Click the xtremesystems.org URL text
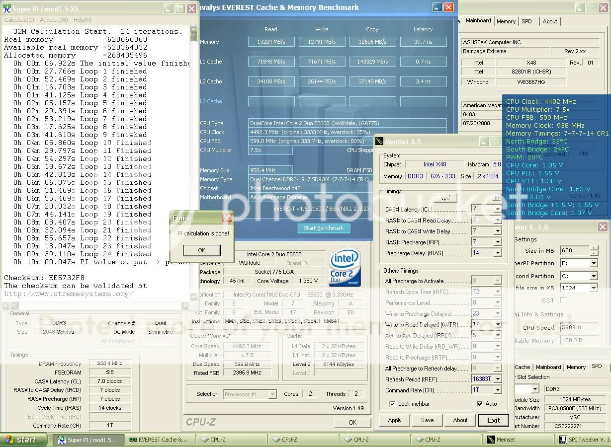The width and height of the screenshot is (611, 447). pos(69,294)
